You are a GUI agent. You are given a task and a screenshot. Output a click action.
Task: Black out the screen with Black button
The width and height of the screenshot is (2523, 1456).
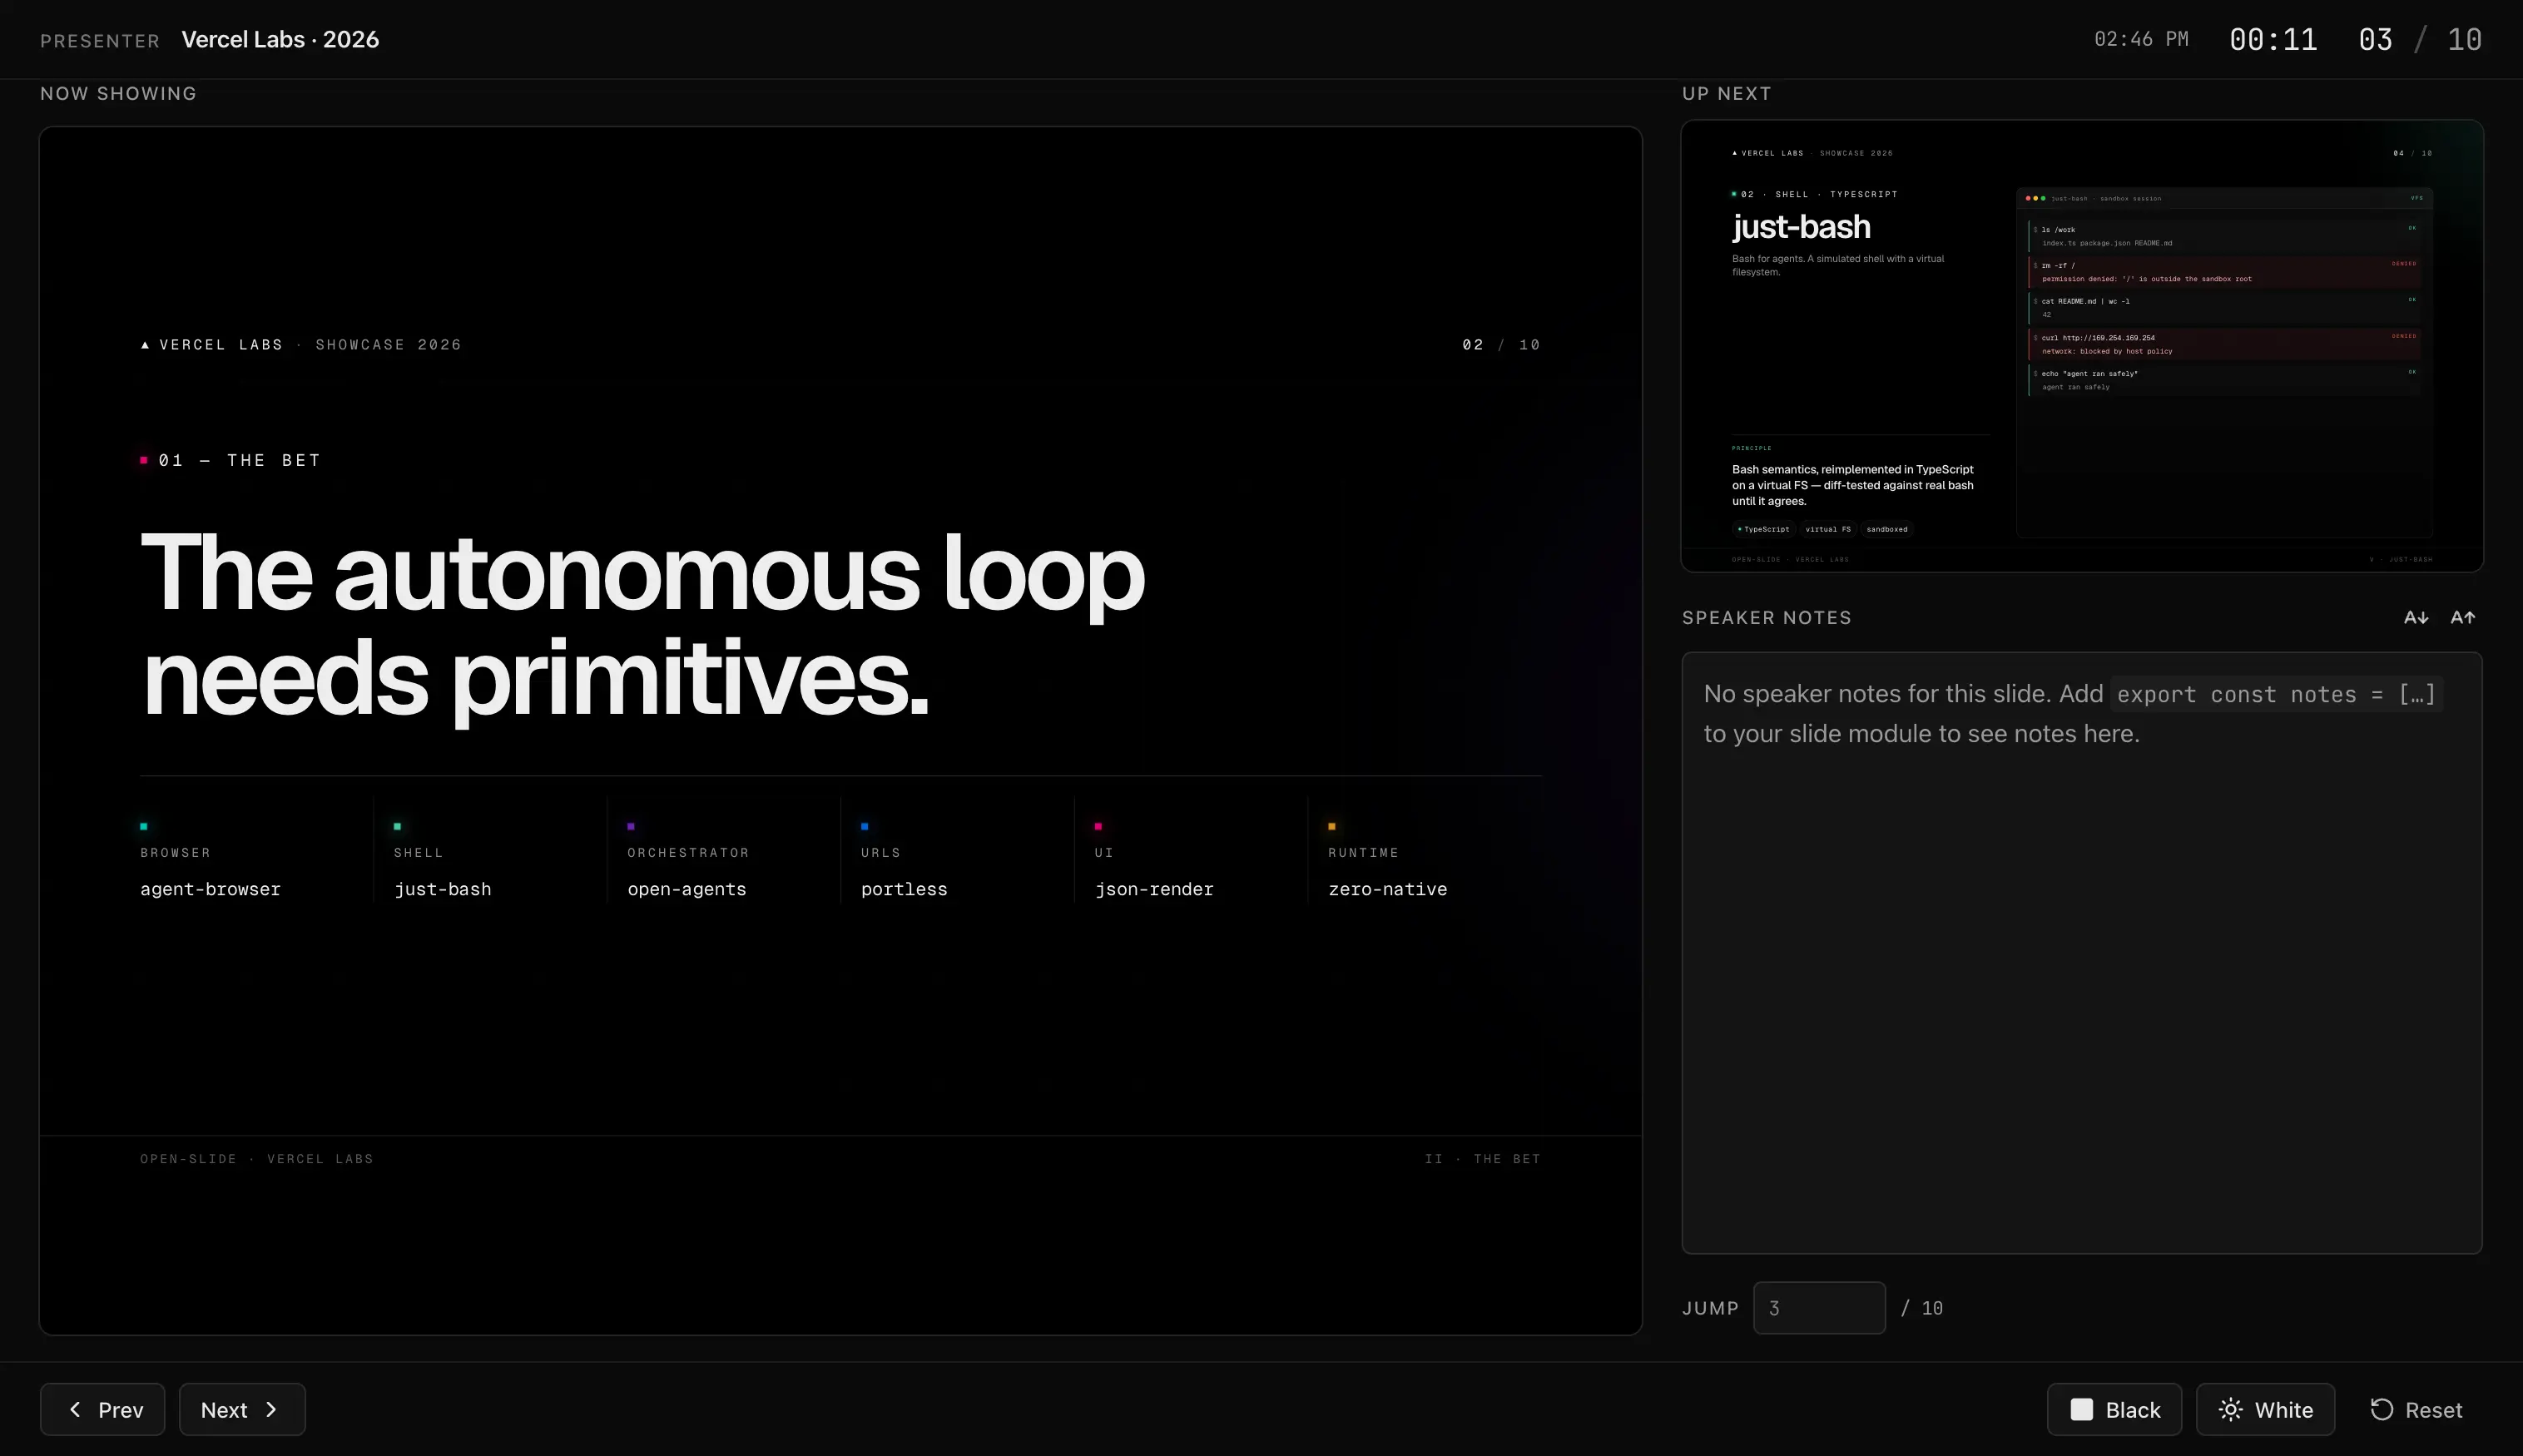pyautogui.click(x=2114, y=1409)
